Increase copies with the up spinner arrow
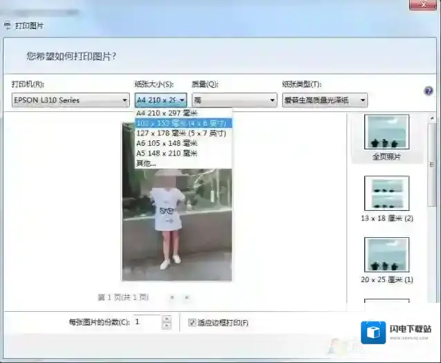441x363 pixels. [166, 319]
